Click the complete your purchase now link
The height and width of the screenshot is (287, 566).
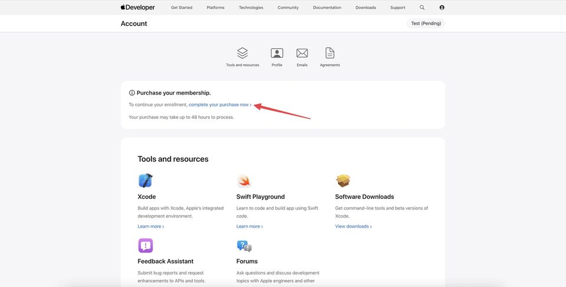click(x=220, y=105)
